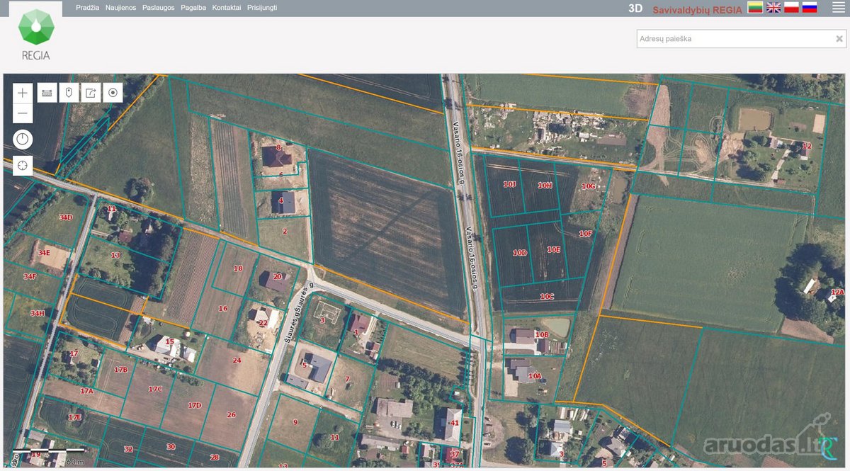Locate my position with crosshair button

pyautogui.click(x=23, y=165)
